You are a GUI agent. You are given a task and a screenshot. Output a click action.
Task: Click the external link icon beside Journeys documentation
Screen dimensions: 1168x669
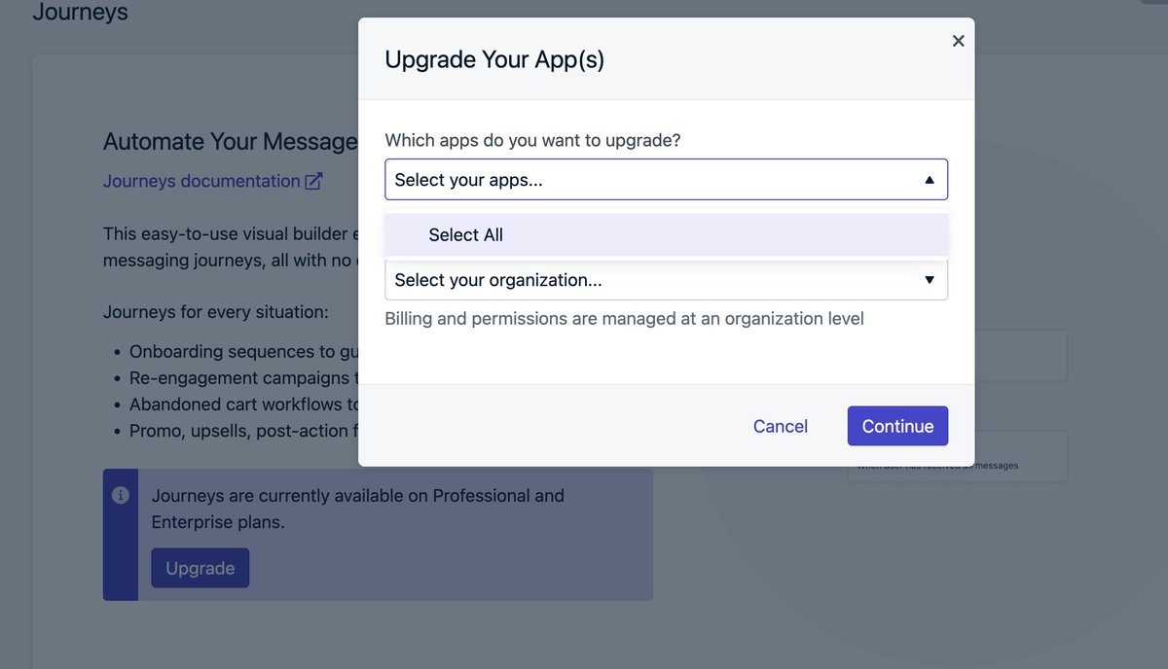(313, 181)
